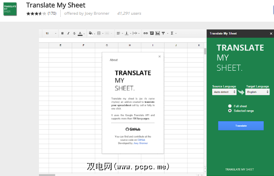Click the blue Translate button
This screenshot has height=176, width=274.
[x=241, y=126]
